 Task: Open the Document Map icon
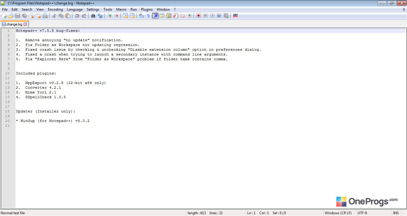(169, 16)
